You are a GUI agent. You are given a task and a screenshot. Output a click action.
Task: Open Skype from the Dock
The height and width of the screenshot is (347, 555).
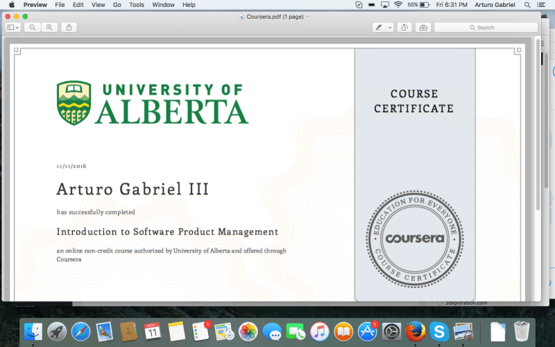pos(439,332)
